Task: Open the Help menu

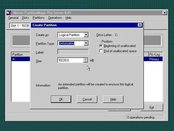Action: tap(68, 18)
